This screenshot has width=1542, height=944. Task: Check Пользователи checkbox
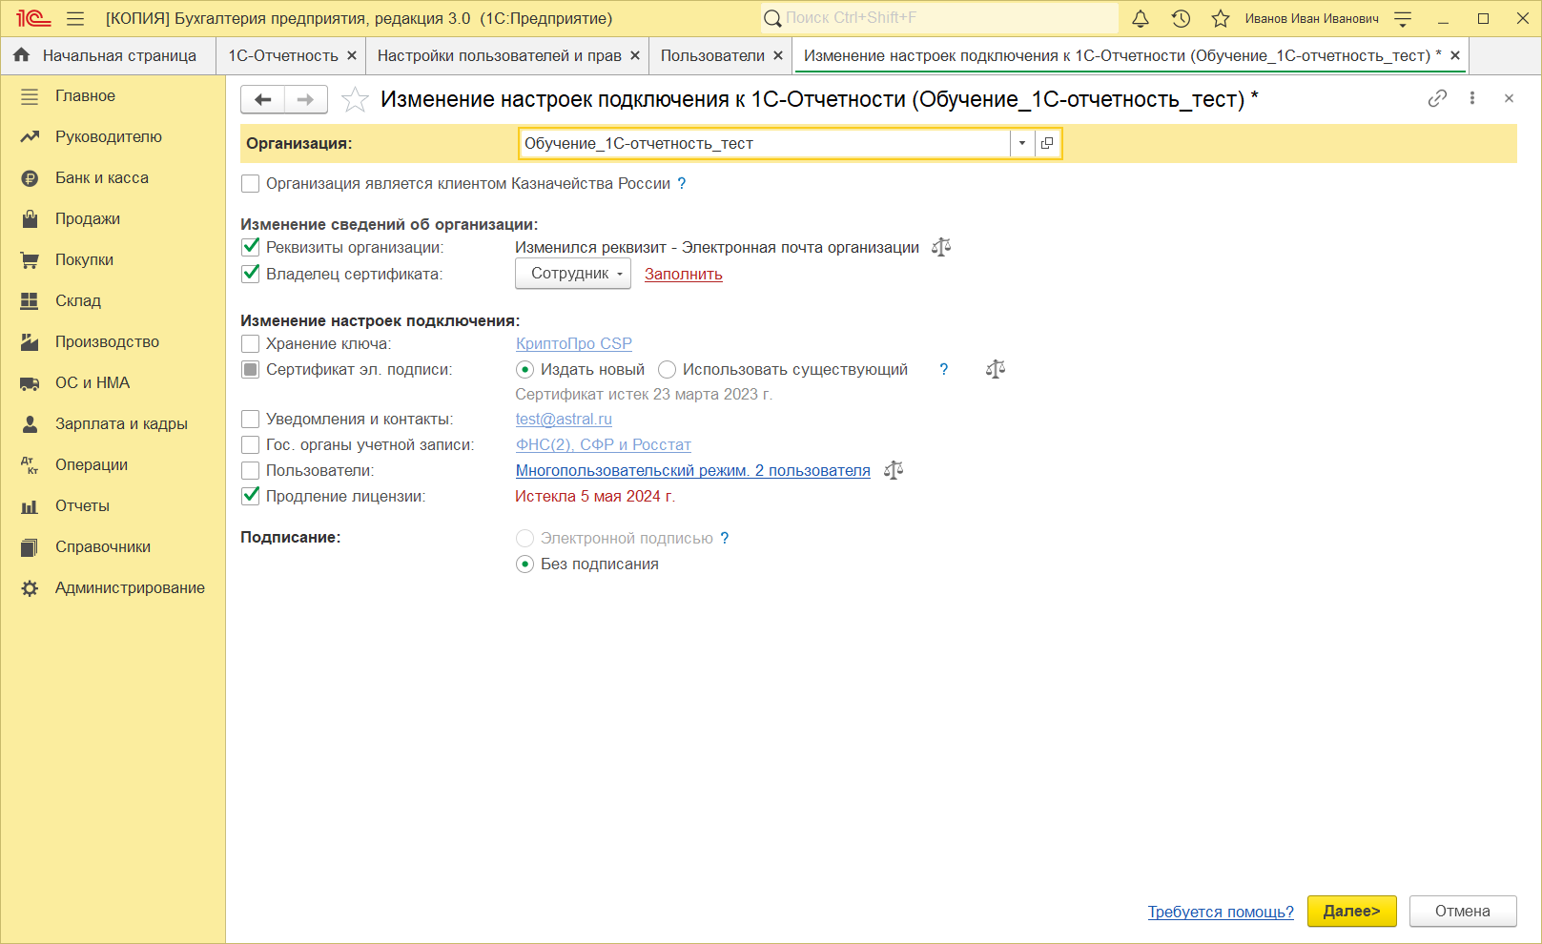click(x=251, y=470)
